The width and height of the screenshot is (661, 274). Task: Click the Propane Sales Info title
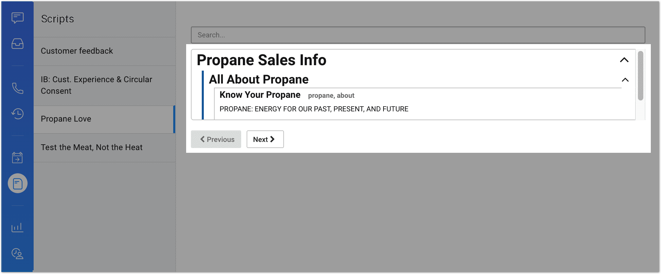[262, 60]
